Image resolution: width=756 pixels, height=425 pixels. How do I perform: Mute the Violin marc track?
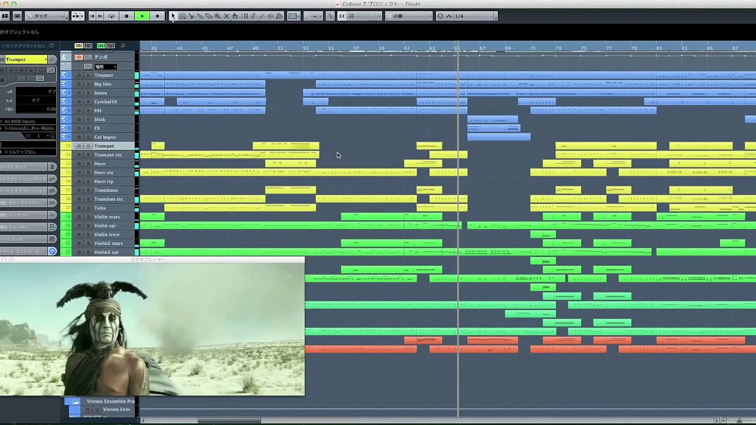tap(79, 217)
